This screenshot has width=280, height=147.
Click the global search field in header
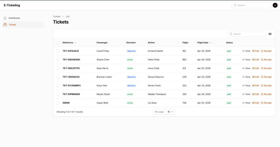[251, 5]
